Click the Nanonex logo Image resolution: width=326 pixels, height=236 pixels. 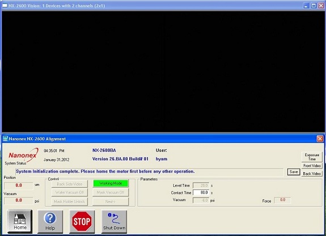tap(23, 155)
